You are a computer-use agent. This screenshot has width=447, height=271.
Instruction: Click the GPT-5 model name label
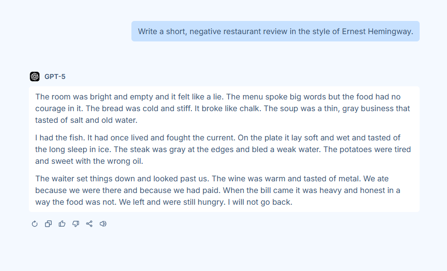click(x=55, y=77)
